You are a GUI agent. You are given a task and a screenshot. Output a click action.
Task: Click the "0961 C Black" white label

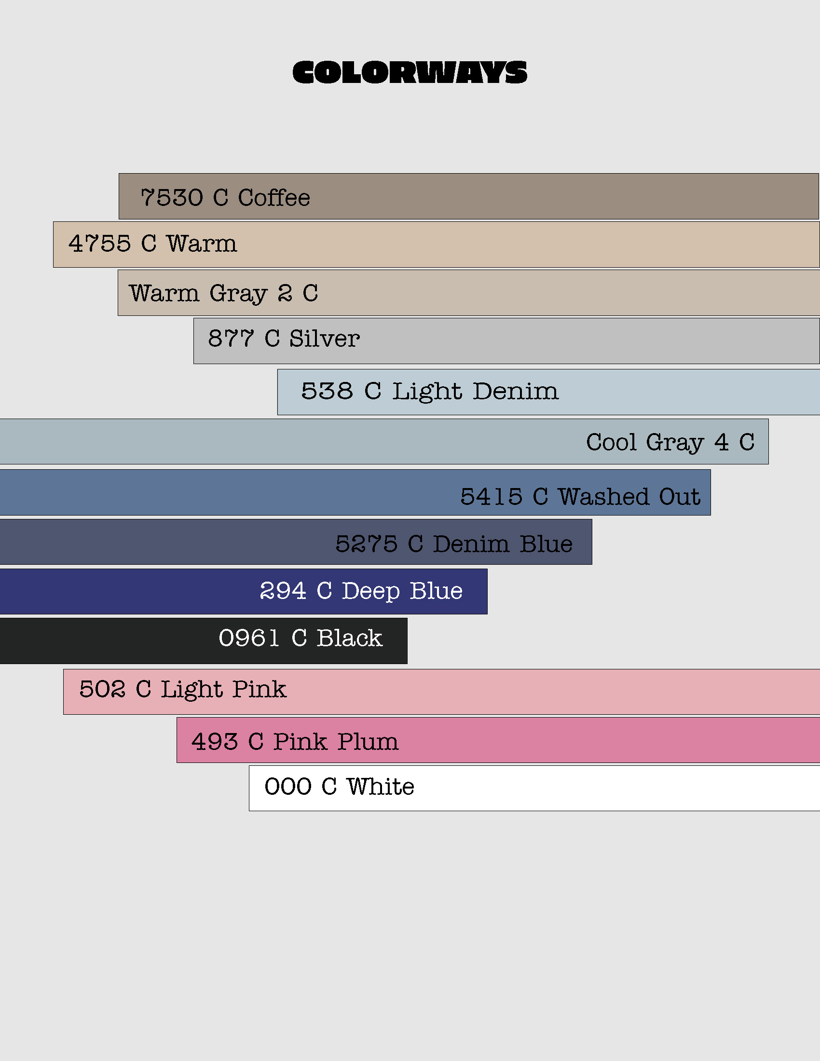pyautogui.click(x=300, y=638)
